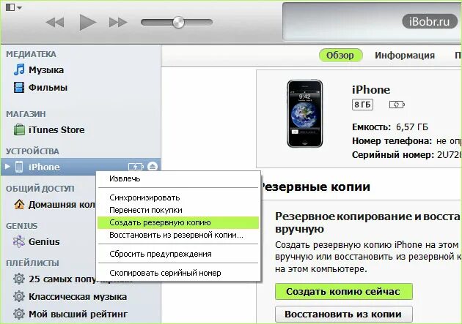Viewport: 462px width, 324px height.
Task: Select Создать резервную копию menu item
Action: 178,222
